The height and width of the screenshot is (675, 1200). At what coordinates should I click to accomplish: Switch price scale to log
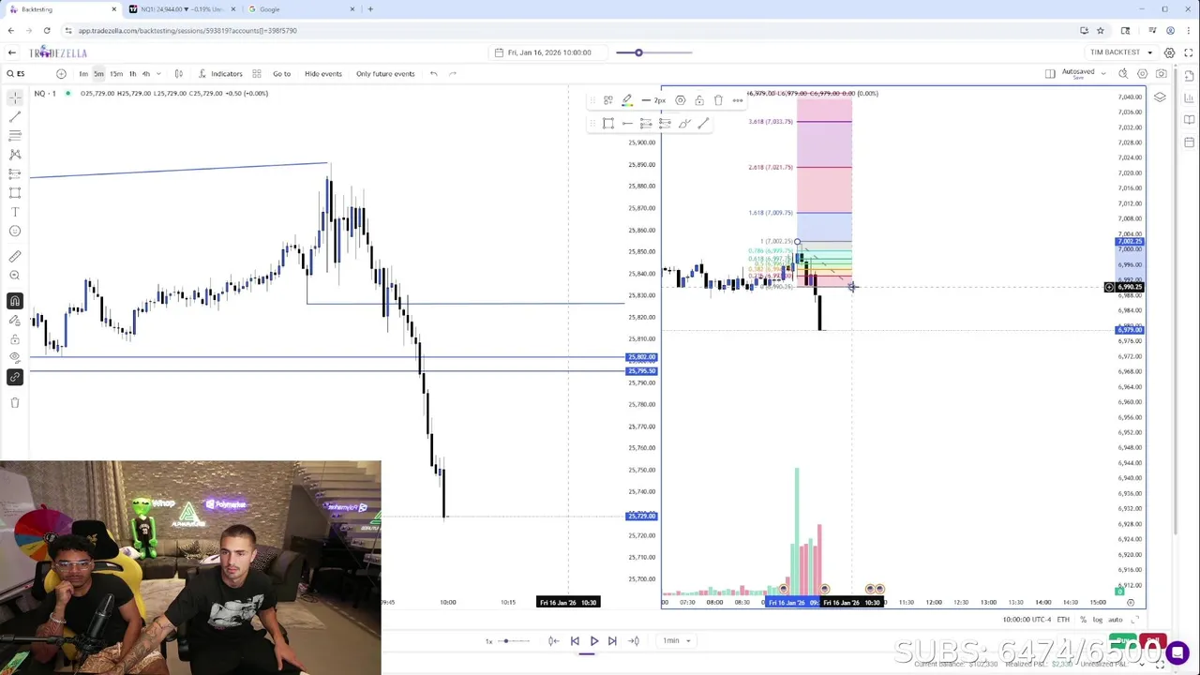pyautogui.click(x=1097, y=620)
